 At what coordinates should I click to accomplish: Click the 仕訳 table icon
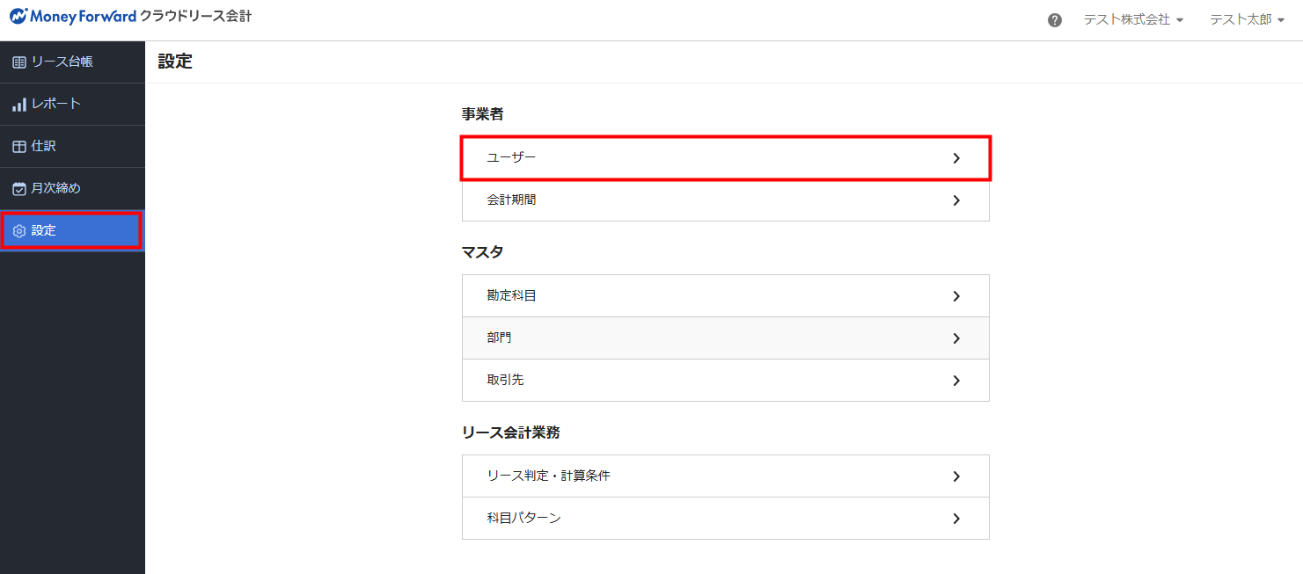[19, 147]
